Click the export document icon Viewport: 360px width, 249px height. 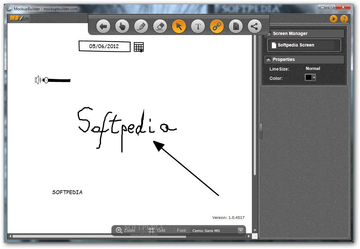236,26
